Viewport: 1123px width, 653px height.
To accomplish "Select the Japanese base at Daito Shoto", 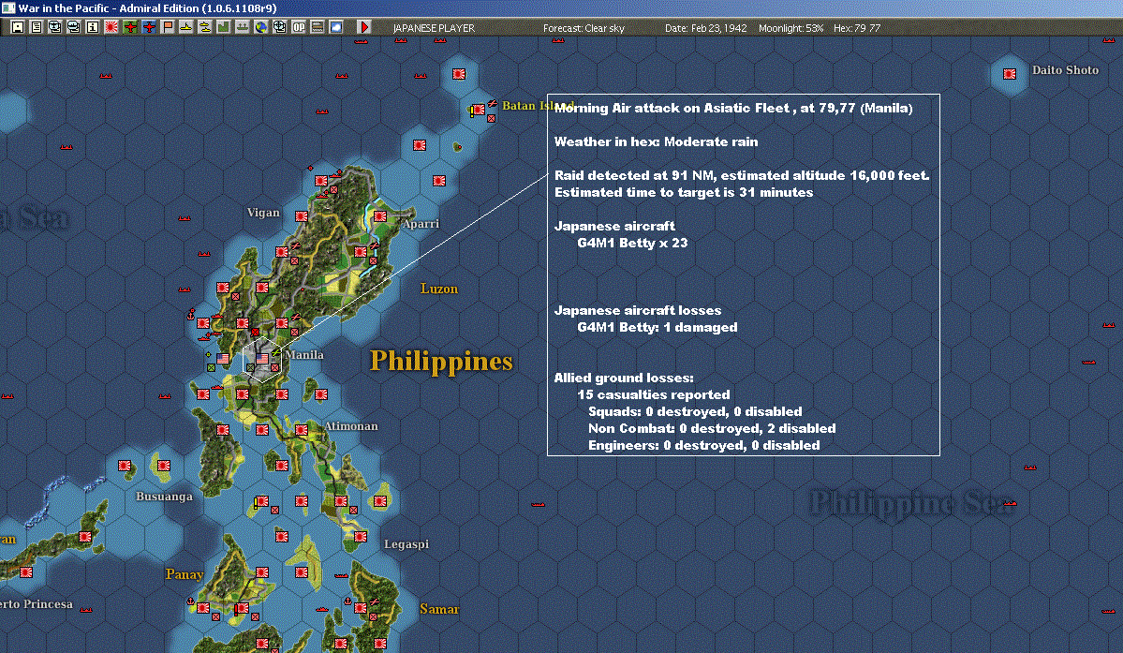I will click(1009, 74).
